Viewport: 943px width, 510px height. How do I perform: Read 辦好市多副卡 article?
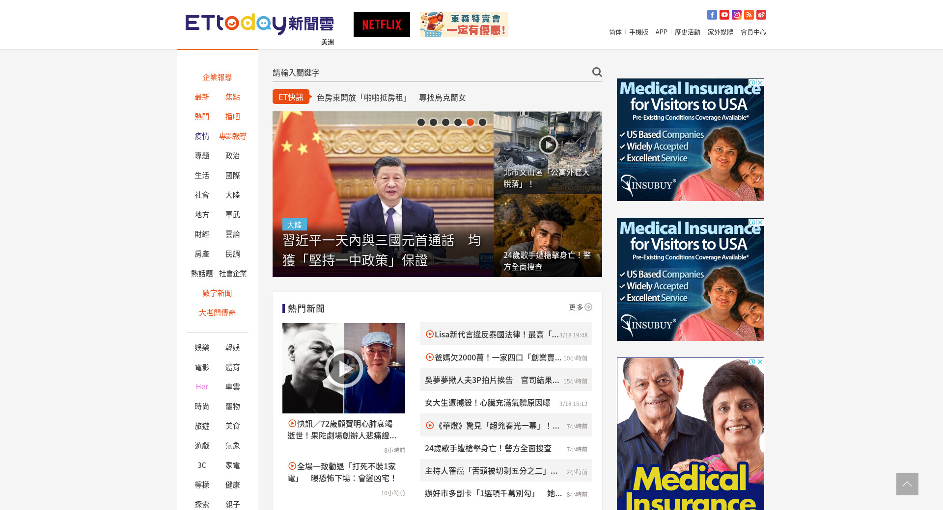pyautogui.click(x=494, y=493)
